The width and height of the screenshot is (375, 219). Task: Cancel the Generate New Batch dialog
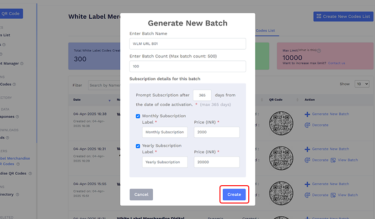[x=141, y=194]
